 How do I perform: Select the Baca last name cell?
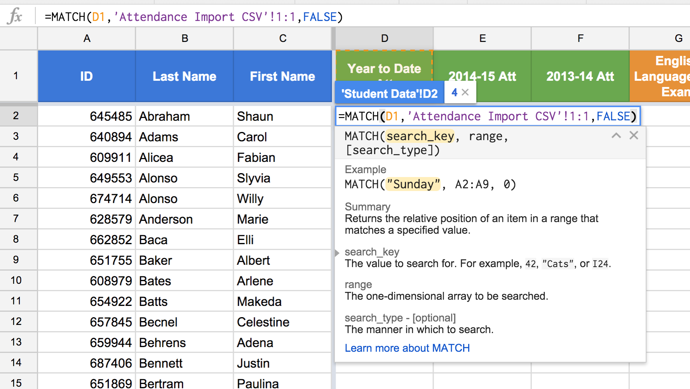pyautogui.click(x=185, y=240)
